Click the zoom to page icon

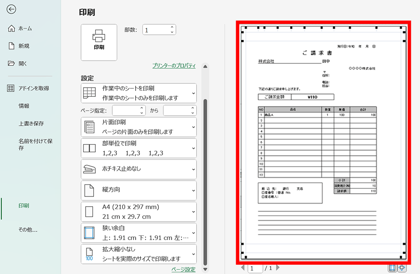pyautogui.click(x=402, y=268)
